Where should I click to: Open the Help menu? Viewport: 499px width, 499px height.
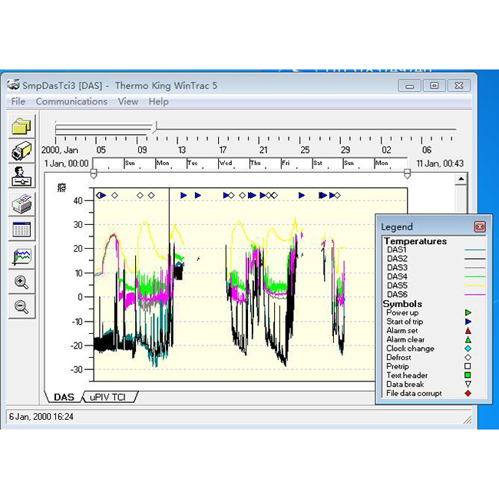[158, 101]
